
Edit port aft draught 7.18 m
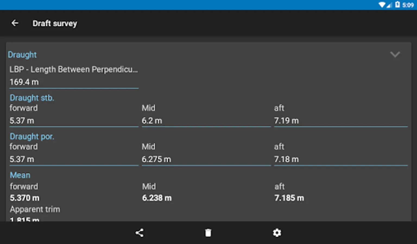341,159
